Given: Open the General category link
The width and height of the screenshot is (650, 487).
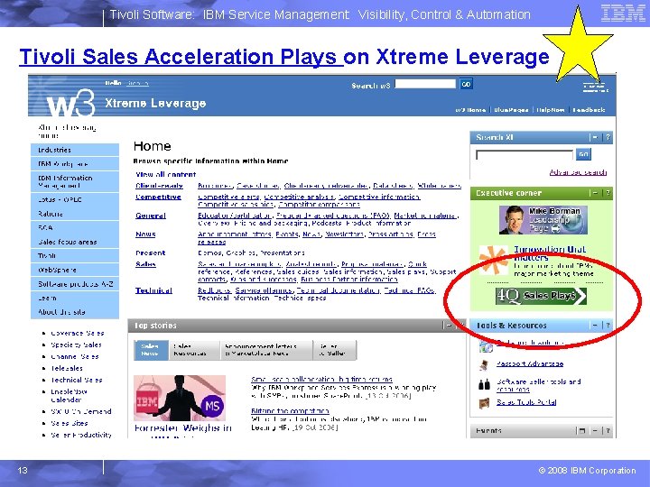Looking at the screenshot, I should (x=151, y=216).
